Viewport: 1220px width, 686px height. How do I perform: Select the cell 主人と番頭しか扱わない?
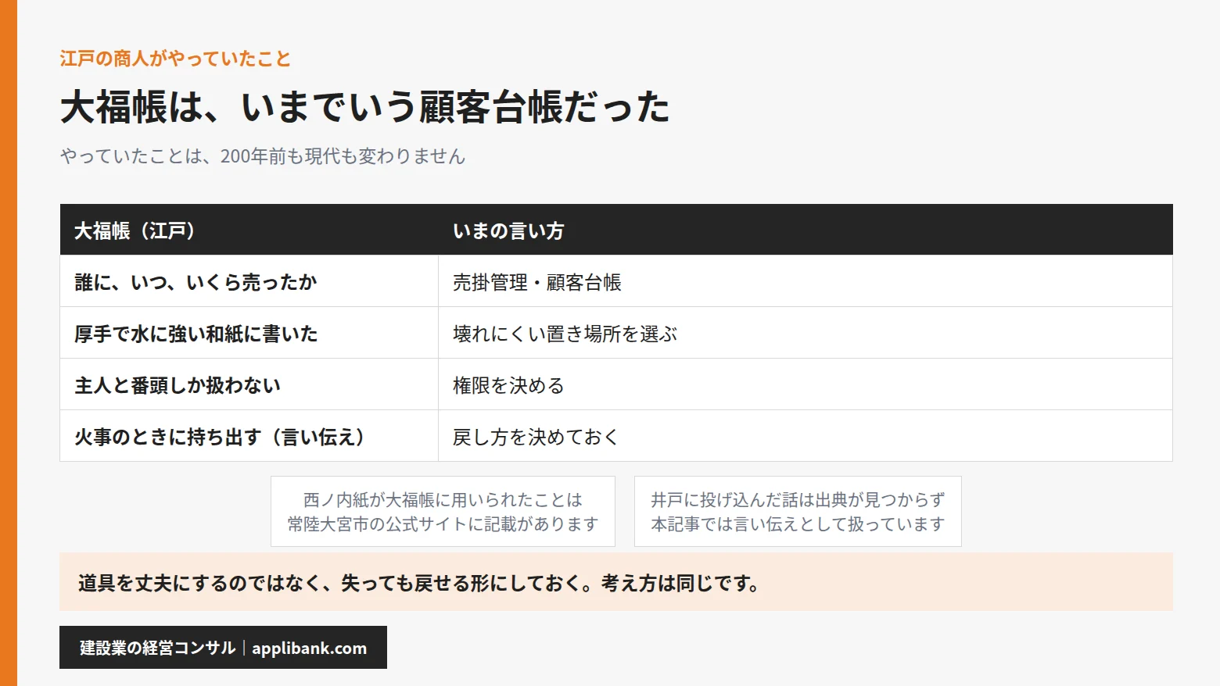[x=249, y=385]
